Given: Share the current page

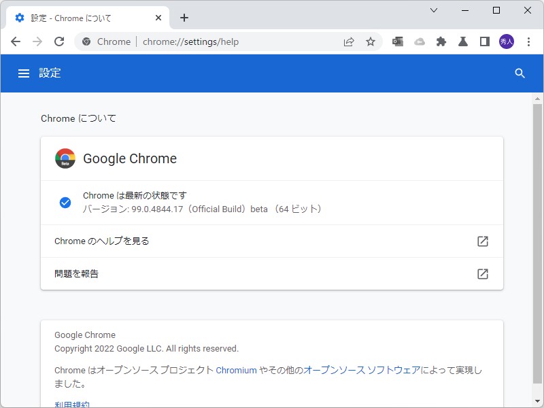Looking at the screenshot, I should pos(349,41).
